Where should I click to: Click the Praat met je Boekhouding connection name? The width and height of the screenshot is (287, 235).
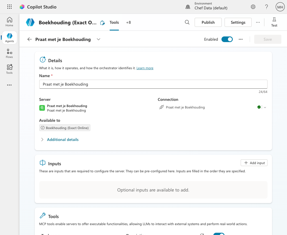click(x=185, y=107)
